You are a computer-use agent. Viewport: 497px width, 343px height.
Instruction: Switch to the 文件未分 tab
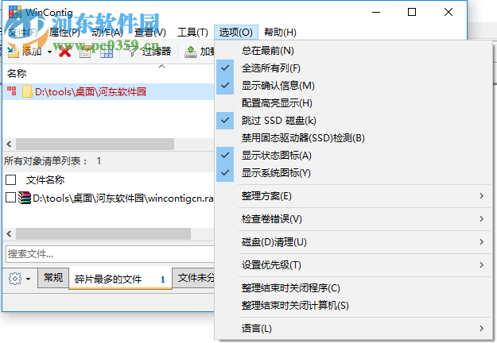pos(194,278)
